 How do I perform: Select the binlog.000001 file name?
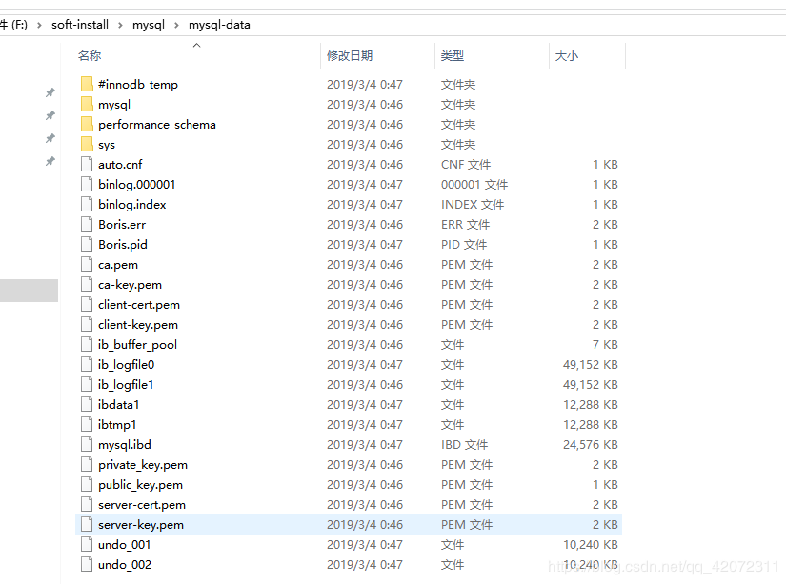pyautogui.click(x=136, y=185)
